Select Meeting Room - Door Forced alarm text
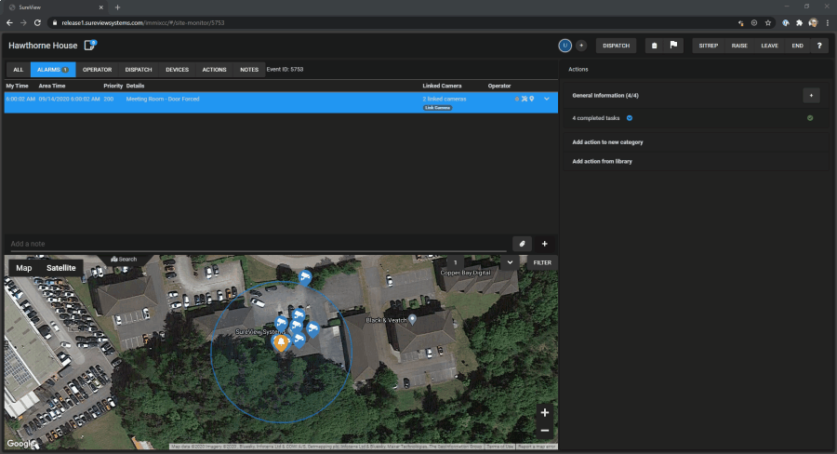Screen dimensions: 837x454 coord(163,99)
